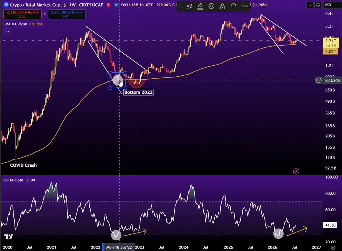Click the 830.88B EMA value
342x251 pixels.
tap(36, 24)
